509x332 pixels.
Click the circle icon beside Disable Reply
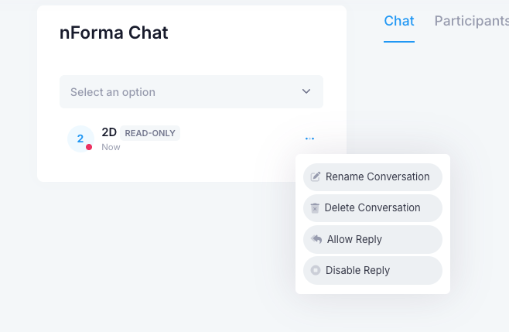[316, 270]
